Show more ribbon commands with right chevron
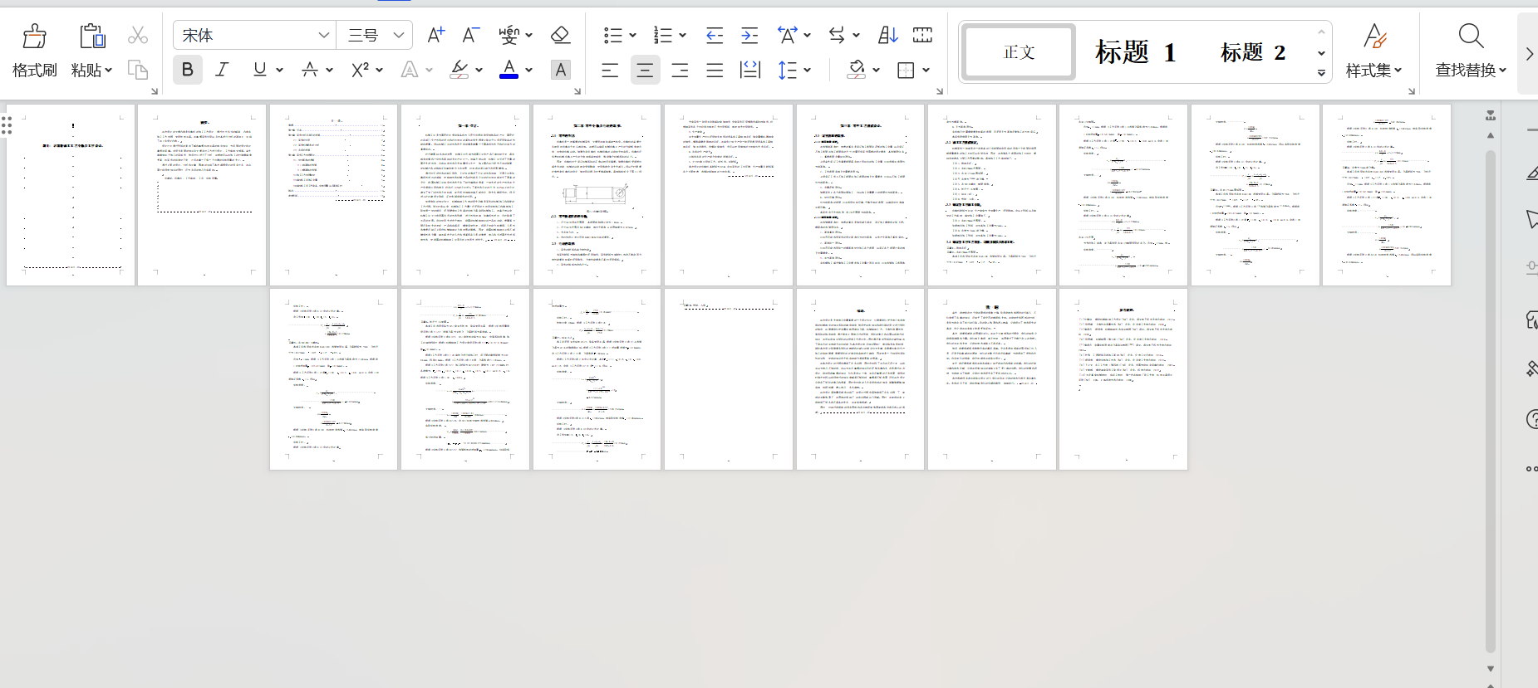The width and height of the screenshot is (1538, 688). [1529, 54]
